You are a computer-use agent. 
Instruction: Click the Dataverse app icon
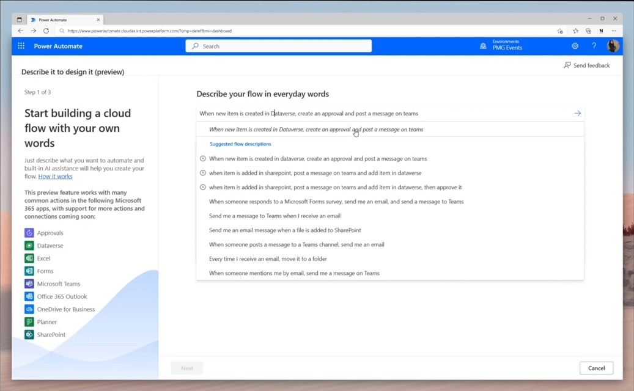pyautogui.click(x=29, y=246)
